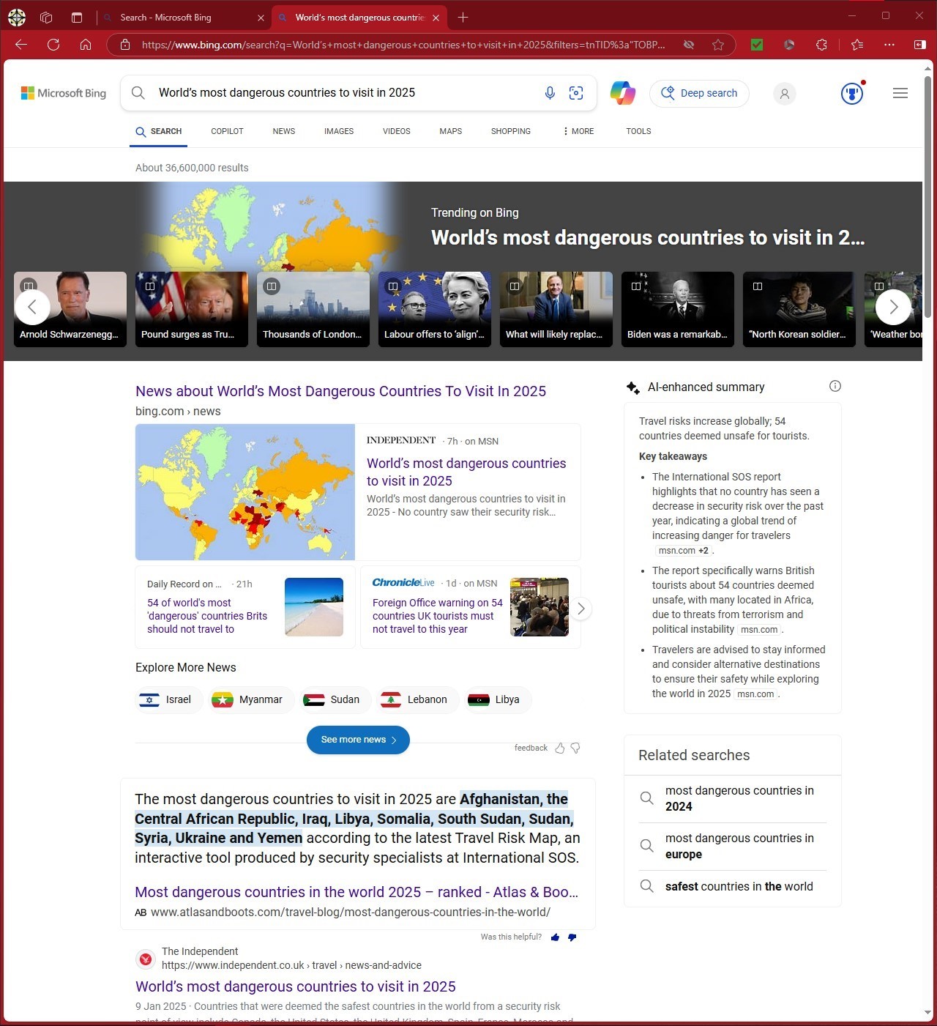Show previous trending carousel stories
Screen dimensions: 937x1026
[x=32, y=308]
